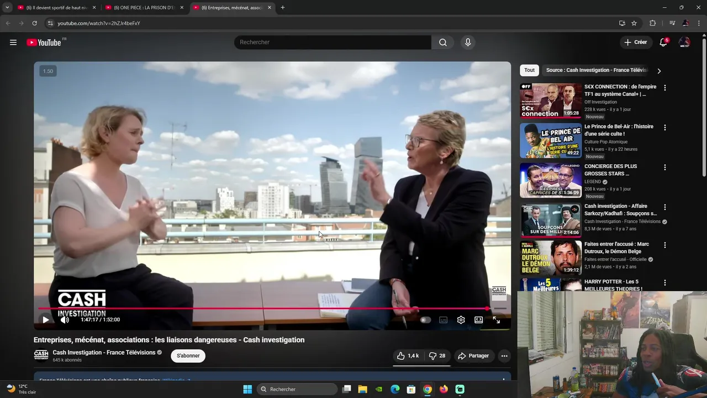Viewport: 707px width, 398px height.
Task: Open S€X CONNECTION video thumbnail
Action: pos(551,101)
